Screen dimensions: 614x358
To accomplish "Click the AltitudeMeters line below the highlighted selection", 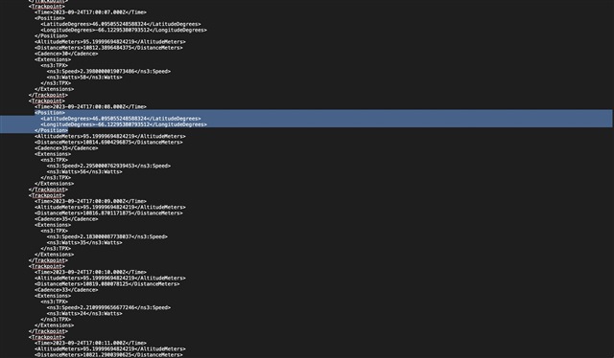I will coord(110,136).
